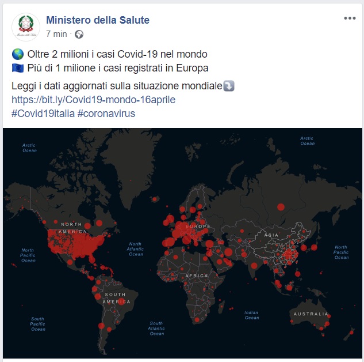Click the North Atlantic Ocean map label
364x362 pixels.
[136, 249]
